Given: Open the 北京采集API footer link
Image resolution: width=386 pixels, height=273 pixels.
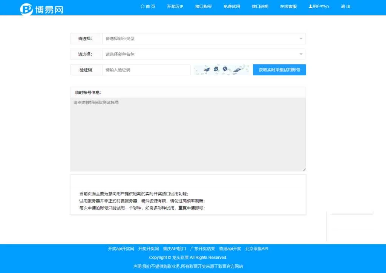Looking at the screenshot, I should (x=257, y=249).
